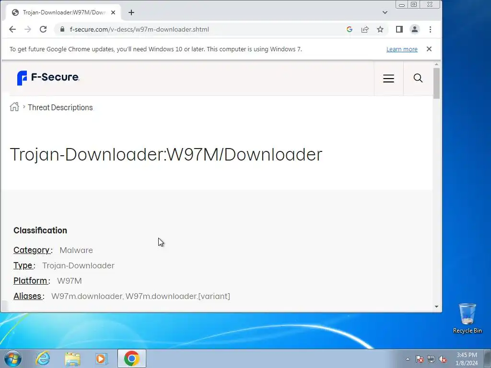Click the Google icon in the address bar
This screenshot has width=491, height=368.
click(x=350, y=29)
